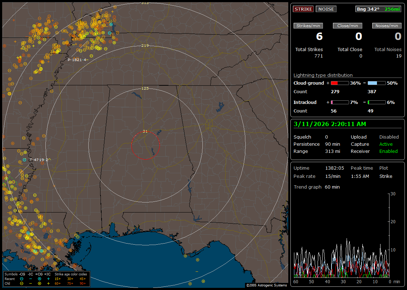Click the old +CG yellow symbol in legend
407x290 pixels.
tap(39, 283)
